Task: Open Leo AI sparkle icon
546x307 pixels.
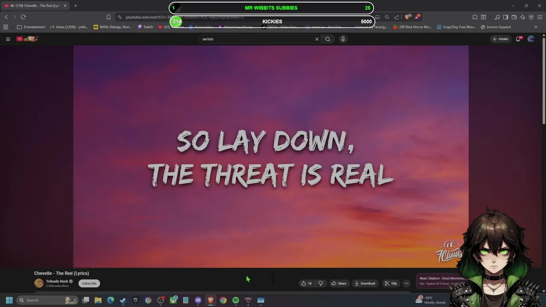Action: (x=523, y=17)
